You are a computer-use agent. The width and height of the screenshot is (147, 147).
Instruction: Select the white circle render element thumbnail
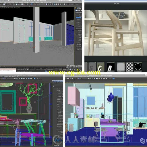tap(138, 67)
